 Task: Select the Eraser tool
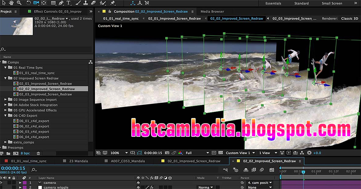pos(93,3)
